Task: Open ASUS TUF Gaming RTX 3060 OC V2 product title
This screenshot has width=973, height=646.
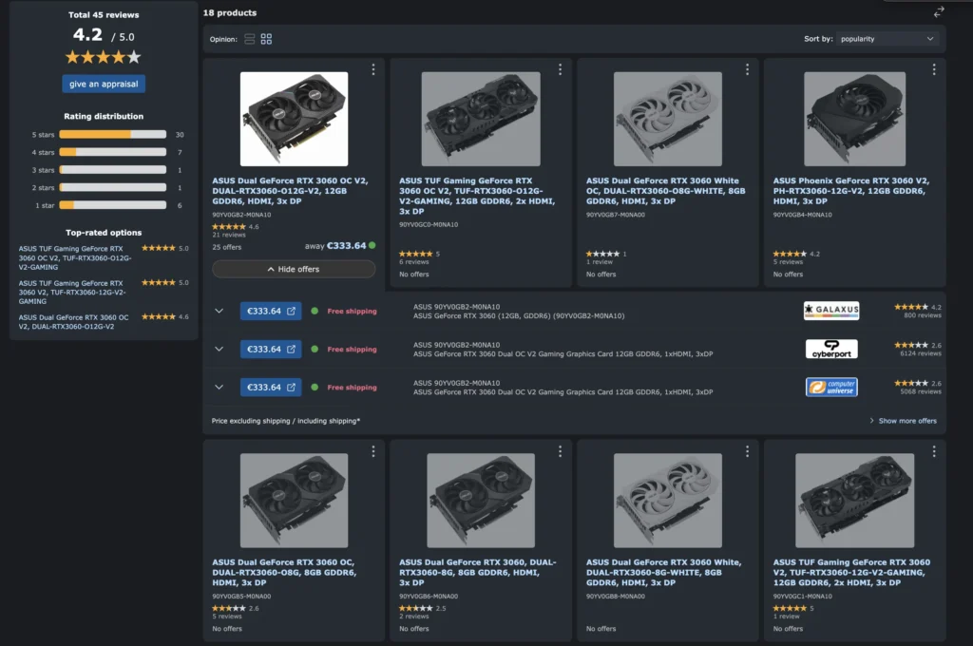Action: pos(477,196)
